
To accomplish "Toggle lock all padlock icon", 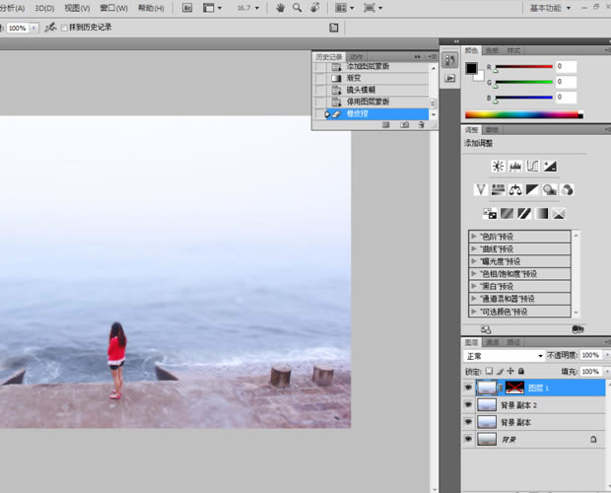I will pos(521,371).
